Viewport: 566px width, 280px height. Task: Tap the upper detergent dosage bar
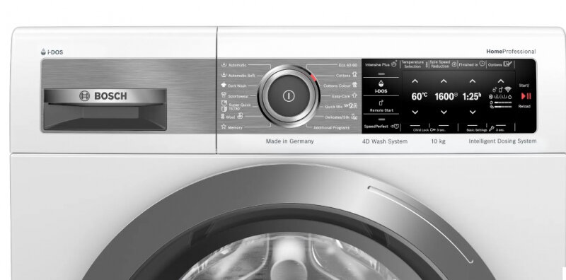(503, 103)
